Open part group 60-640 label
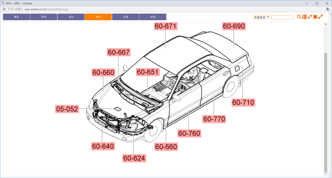This screenshot has height=178, width=332. [x=103, y=146]
